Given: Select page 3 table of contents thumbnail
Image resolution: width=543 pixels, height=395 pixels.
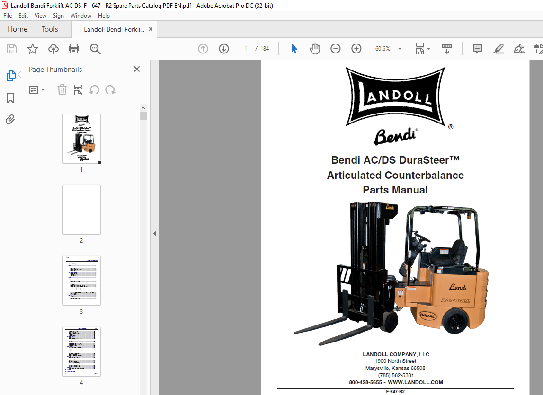Looking at the screenshot, I should tap(82, 281).
